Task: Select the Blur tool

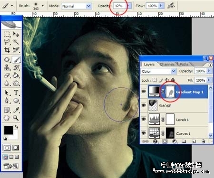Action: point(7,83)
